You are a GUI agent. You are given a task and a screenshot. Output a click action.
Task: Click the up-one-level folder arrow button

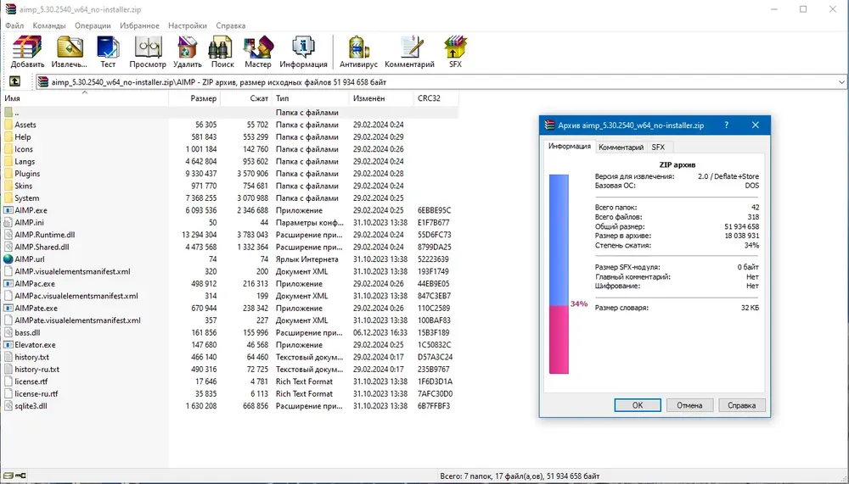[14, 81]
